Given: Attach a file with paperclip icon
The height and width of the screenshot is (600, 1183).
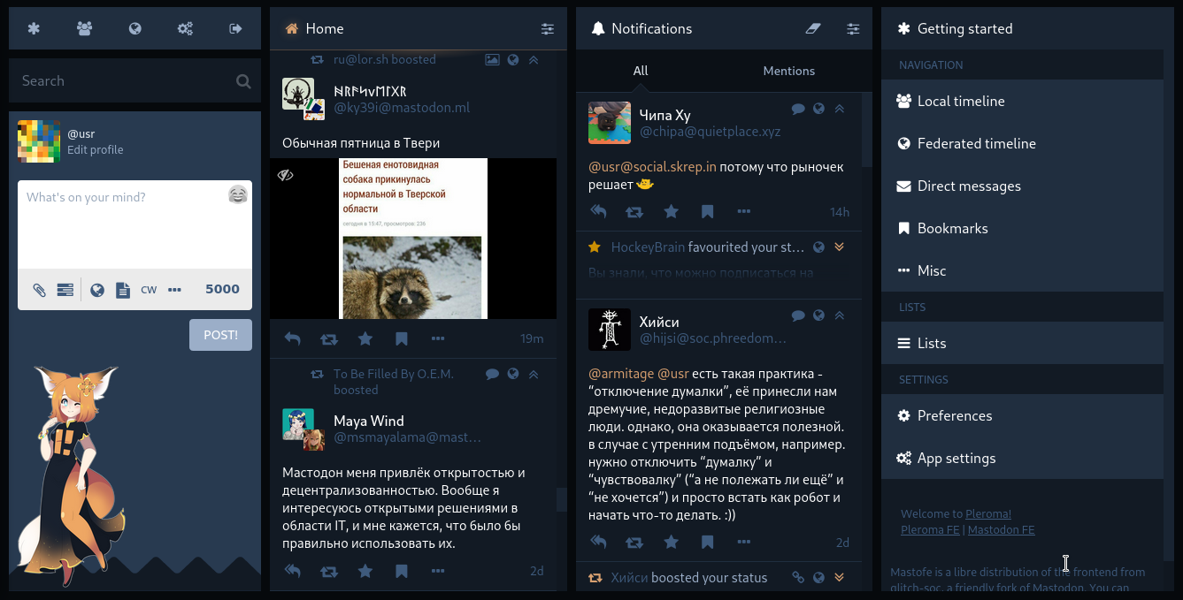Looking at the screenshot, I should click(x=39, y=290).
